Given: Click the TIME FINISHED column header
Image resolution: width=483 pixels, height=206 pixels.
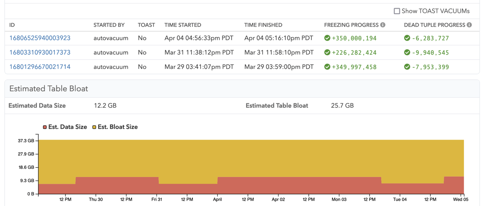Looking at the screenshot, I should click(x=263, y=25).
